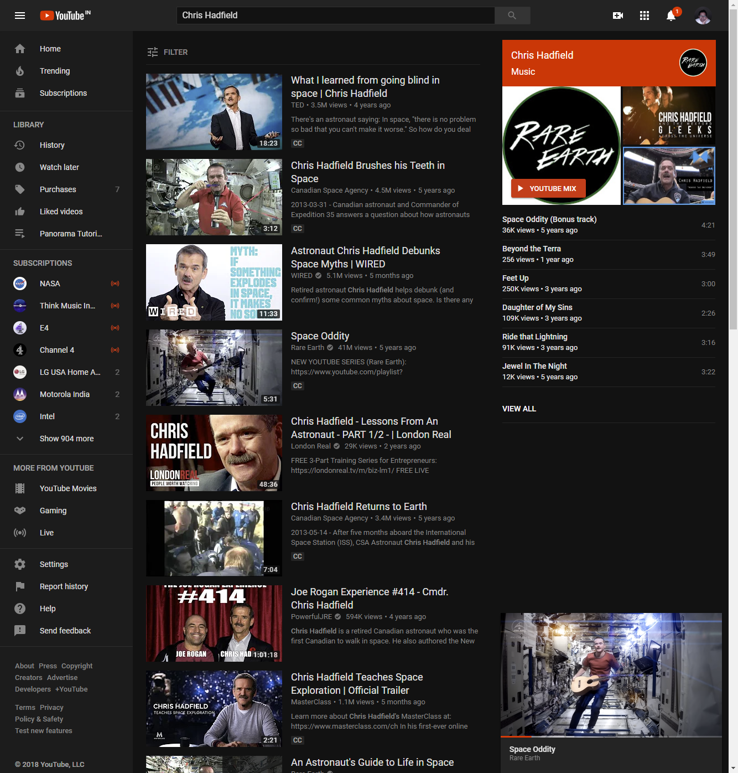This screenshot has height=773, width=738.
Task: Open the Filter options icon
Action: pyautogui.click(x=153, y=52)
